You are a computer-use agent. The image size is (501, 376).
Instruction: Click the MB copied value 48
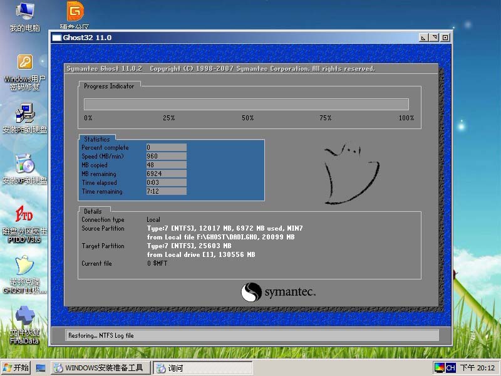pyautogui.click(x=167, y=165)
